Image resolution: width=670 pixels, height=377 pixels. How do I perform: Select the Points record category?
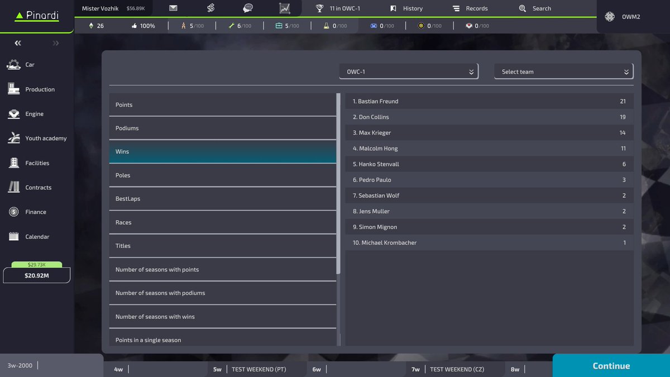point(223,105)
